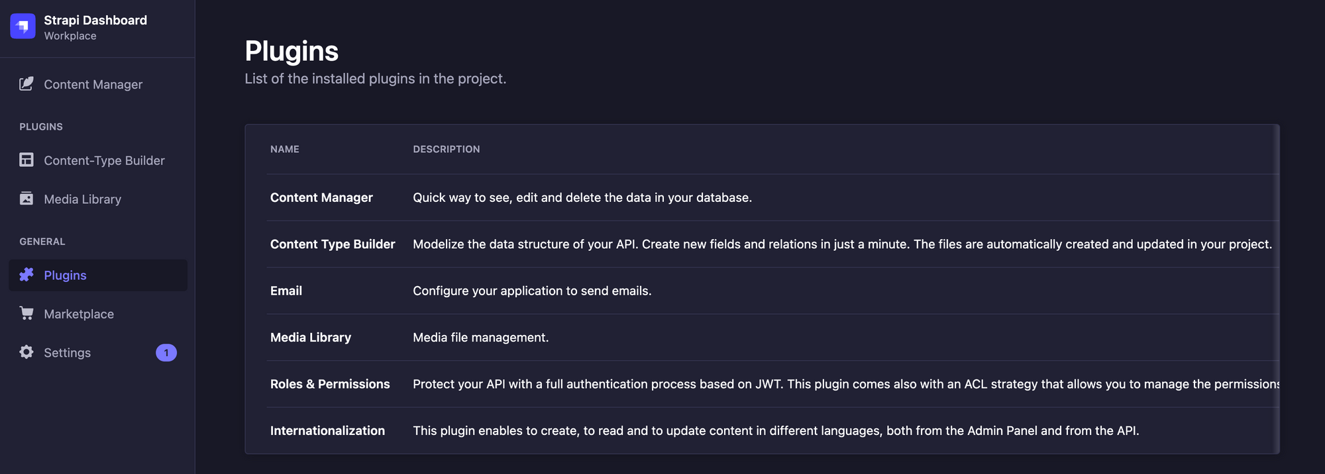Select the Email plugin name cell

286,291
